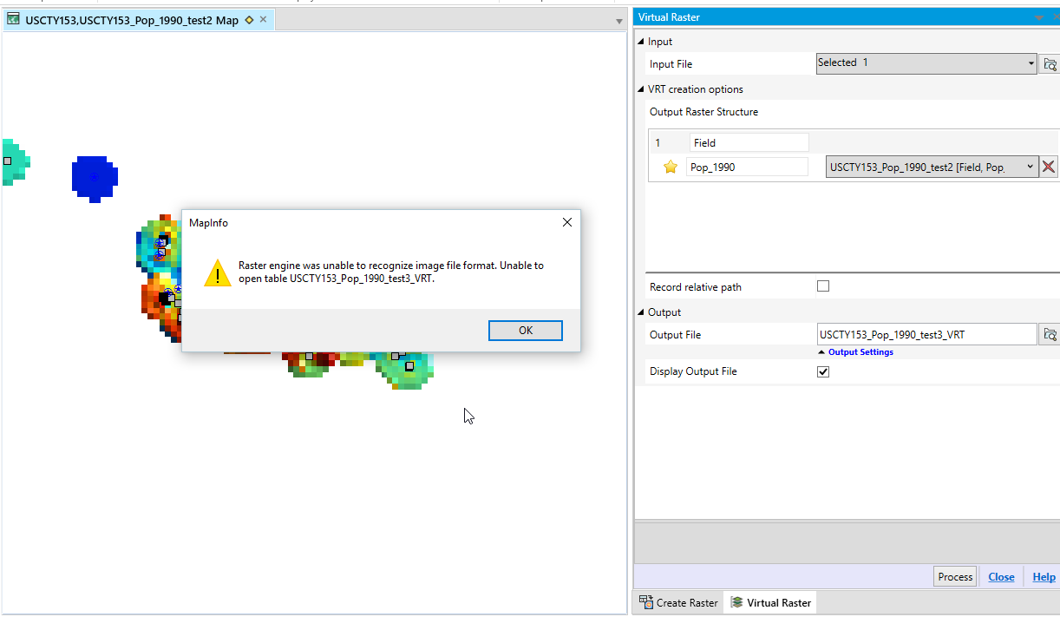Open the USCTY153_Pop_1990_test2 field dropdown
The height and width of the screenshot is (617, 1060).
point(1031,167)
